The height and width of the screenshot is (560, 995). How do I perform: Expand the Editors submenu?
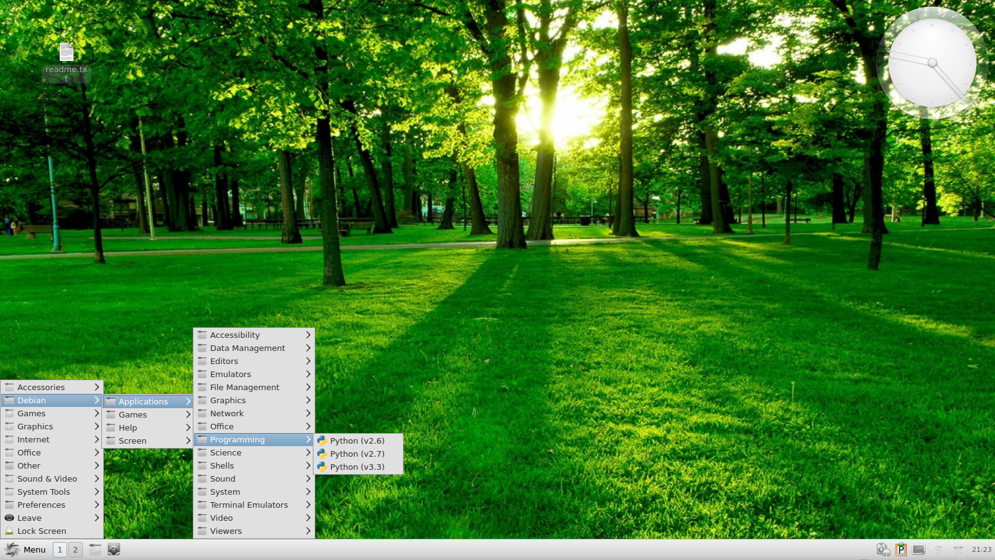click(x=224, y=361)
